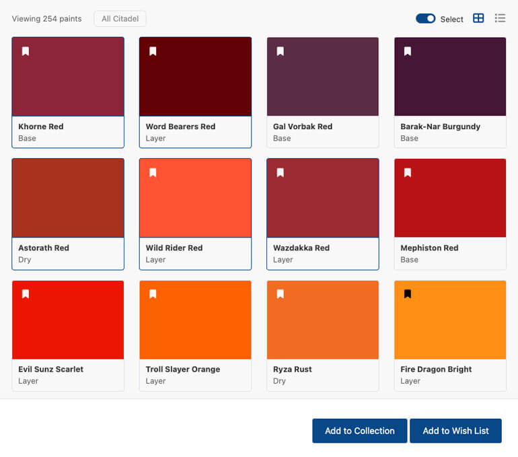Click the bookmark icon on Mephiston Red

[x=408, y=172]
